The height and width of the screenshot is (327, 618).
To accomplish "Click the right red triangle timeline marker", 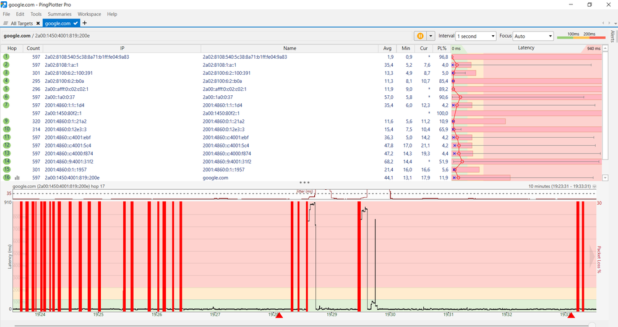I will pyautogui.click(x=570, y=315).
